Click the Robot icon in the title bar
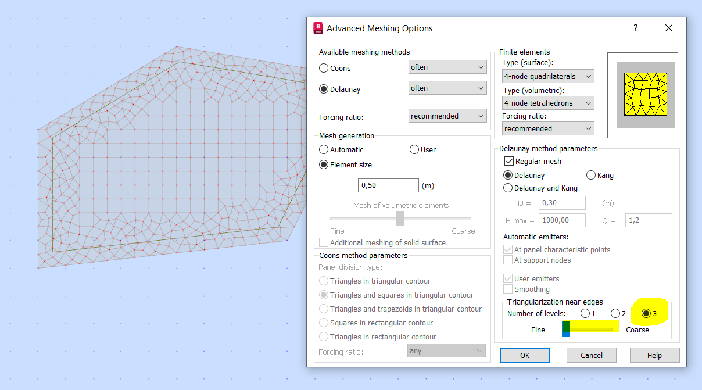Viewport: 702px width, 390px height. coord(317,27)
